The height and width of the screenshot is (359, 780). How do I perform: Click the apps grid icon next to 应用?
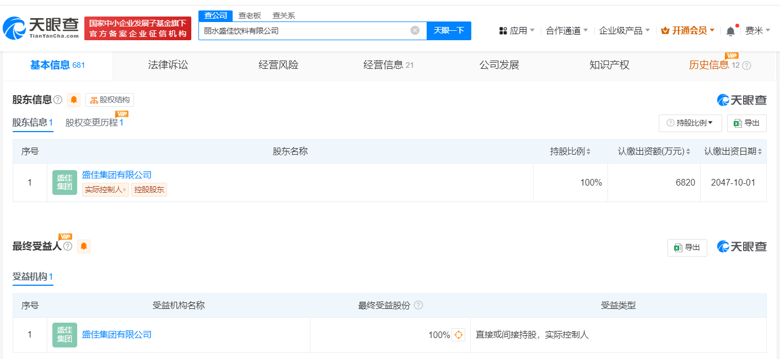point(503,31)
